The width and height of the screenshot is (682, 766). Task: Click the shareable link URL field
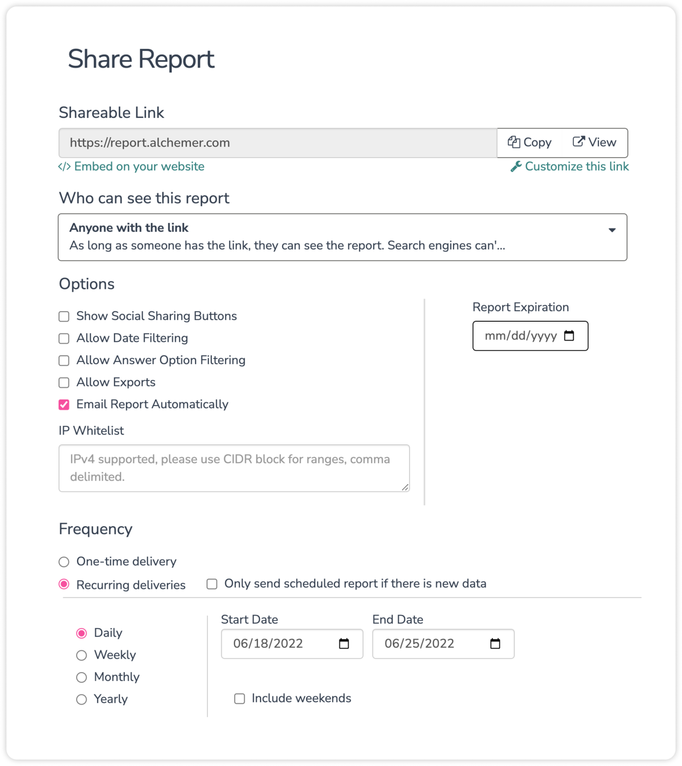pos(263,143)
